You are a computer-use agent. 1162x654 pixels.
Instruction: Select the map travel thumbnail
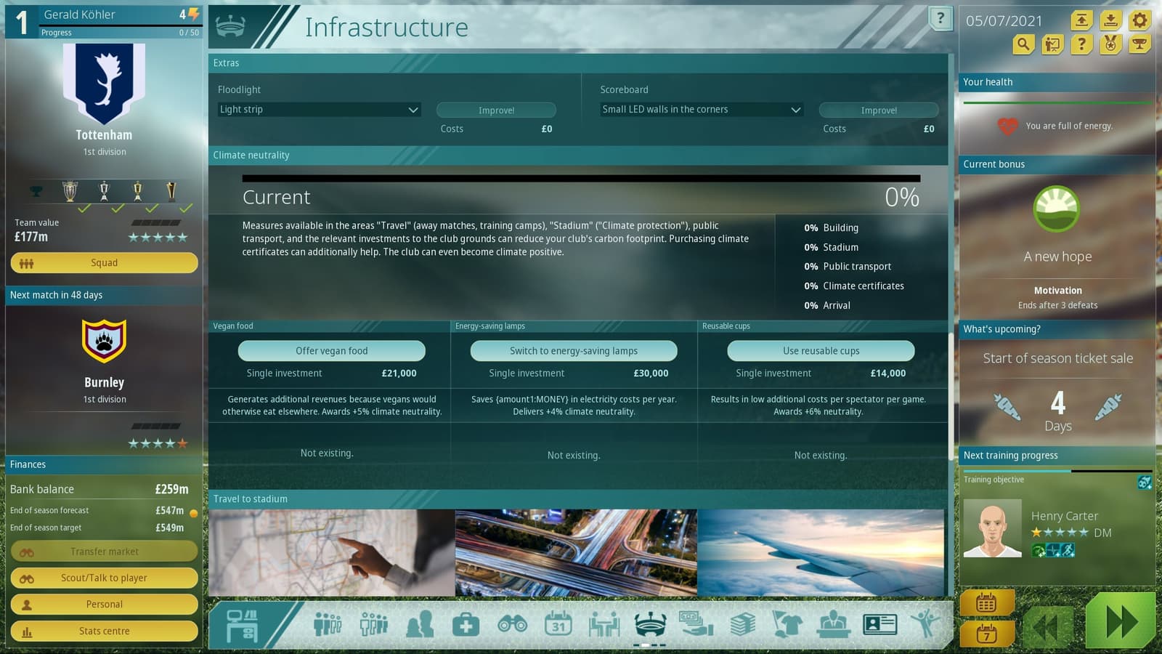332,552
